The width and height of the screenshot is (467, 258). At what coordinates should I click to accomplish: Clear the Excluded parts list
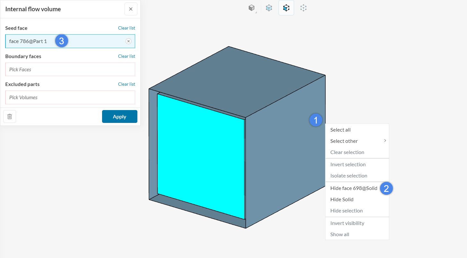pos(126,84)
